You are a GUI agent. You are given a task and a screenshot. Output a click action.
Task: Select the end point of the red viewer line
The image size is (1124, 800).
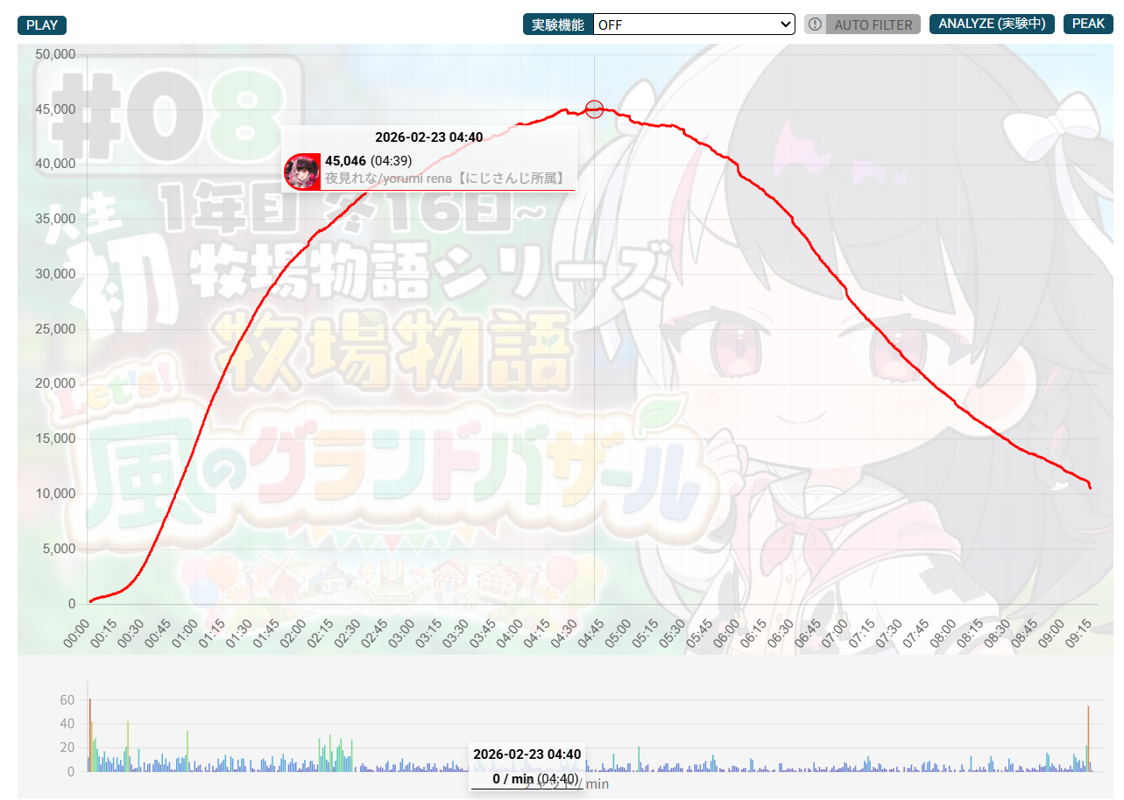1090,488
